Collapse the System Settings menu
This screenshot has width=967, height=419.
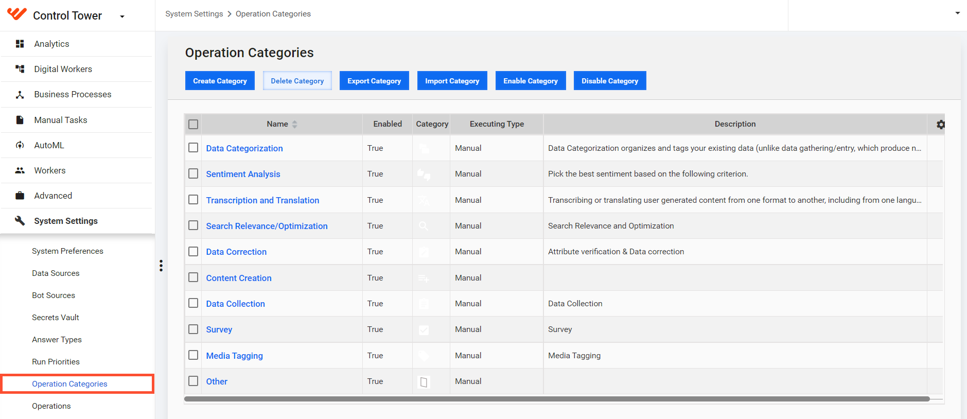point(77,221)
